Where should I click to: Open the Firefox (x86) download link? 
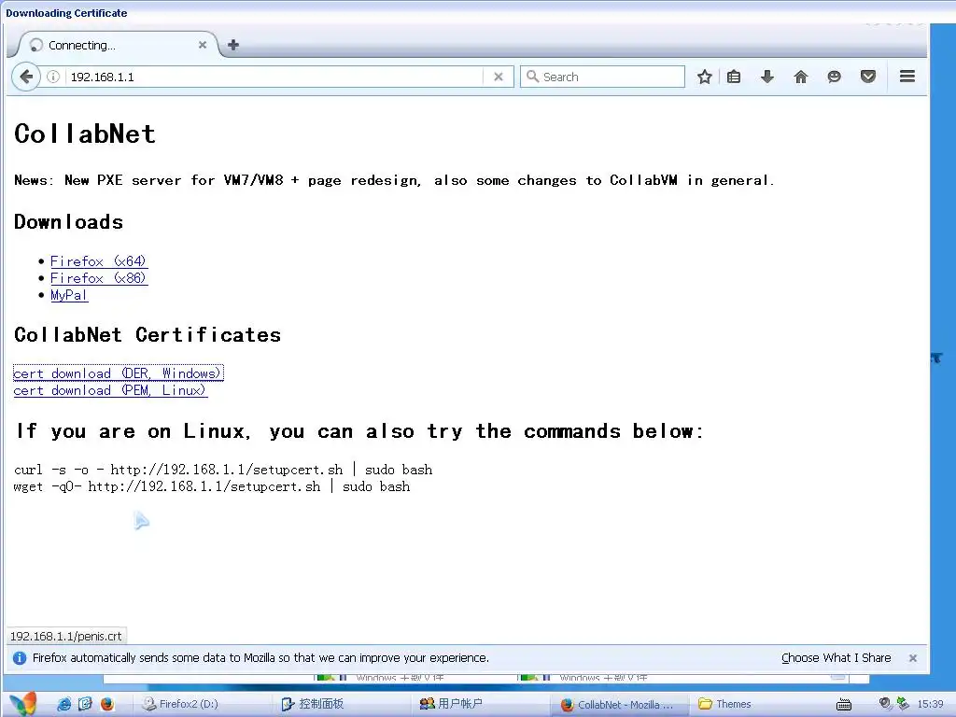(99, 278)
